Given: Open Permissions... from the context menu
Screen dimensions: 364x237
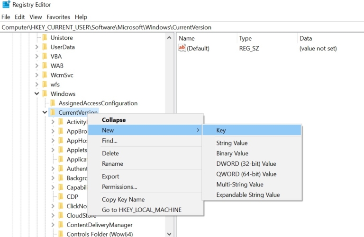Looking at the screenshot, I should coord(146,187).
